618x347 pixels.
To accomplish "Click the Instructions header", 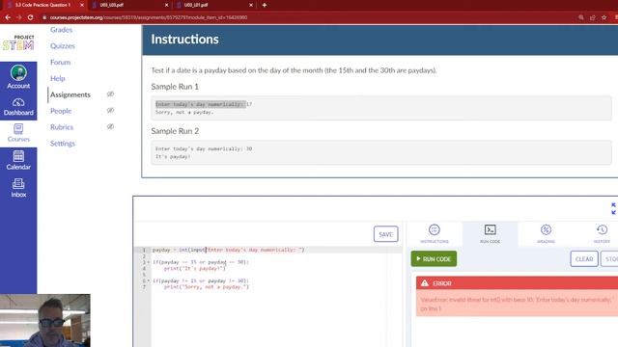I will 184,40.
